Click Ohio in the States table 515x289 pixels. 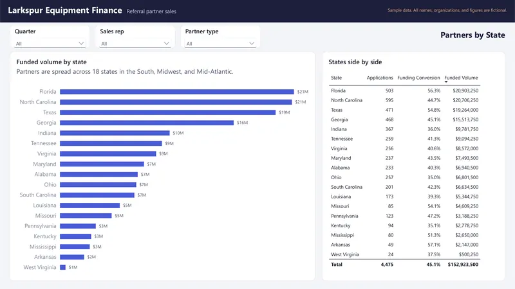pos(336,177)
